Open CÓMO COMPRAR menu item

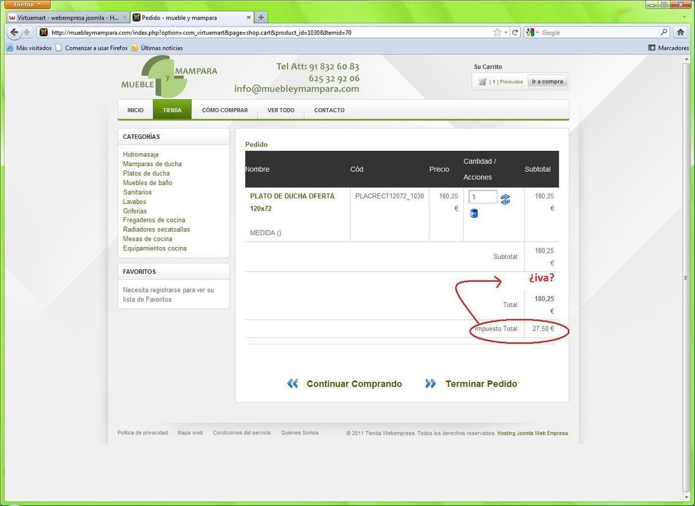point(225,110)
